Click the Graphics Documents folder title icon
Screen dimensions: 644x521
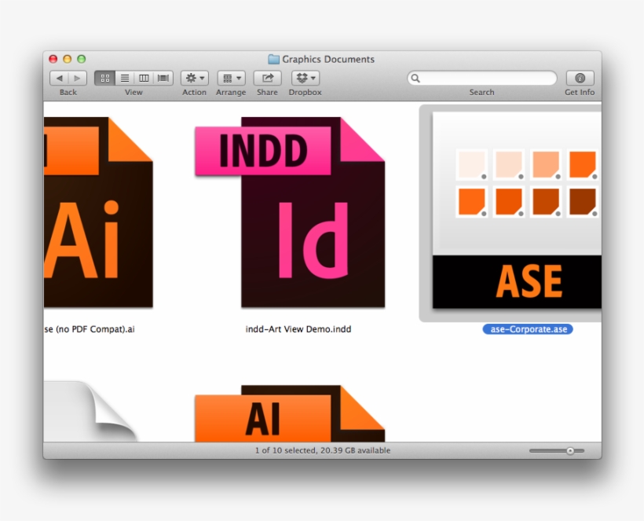pyautogui.click(x=273, y=59)
